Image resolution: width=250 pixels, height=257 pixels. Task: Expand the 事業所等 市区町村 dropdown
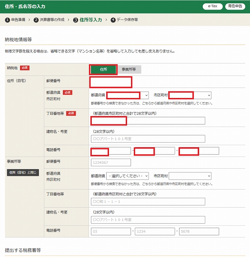coord(190,176)
